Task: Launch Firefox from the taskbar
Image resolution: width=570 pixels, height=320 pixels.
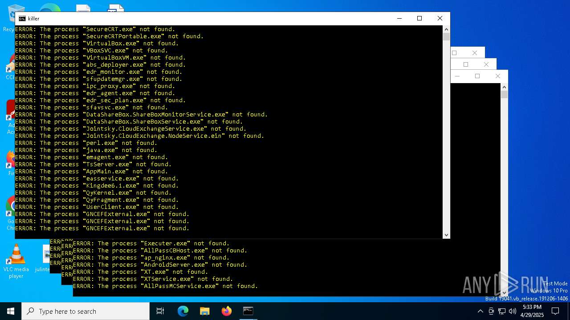Action: pyautogui.click(x=227, y=311)
